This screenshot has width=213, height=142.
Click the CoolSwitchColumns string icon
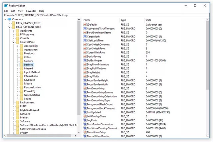point(85,44)
